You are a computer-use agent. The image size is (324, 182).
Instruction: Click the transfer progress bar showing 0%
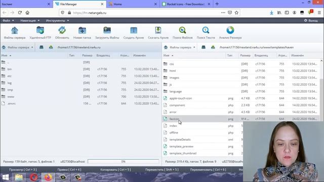(124, 161)
